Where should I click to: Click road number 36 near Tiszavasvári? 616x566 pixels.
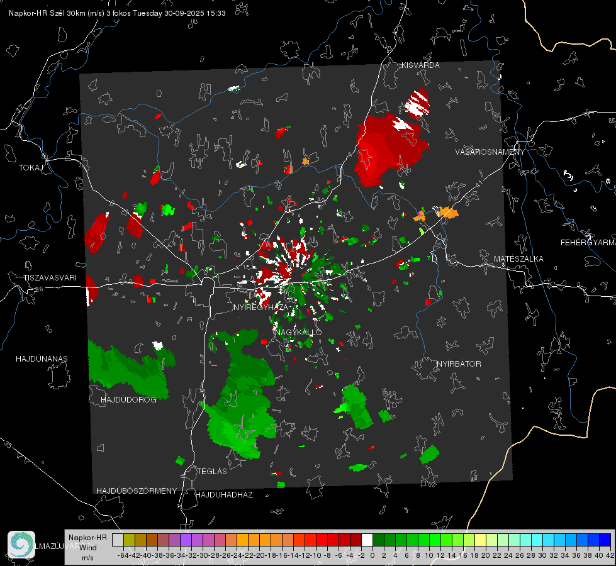[x=39, y=289]
